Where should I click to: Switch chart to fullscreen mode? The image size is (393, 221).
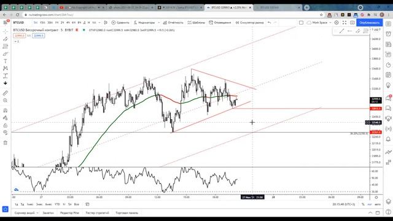pyautogui.click(x=344, y=23)
